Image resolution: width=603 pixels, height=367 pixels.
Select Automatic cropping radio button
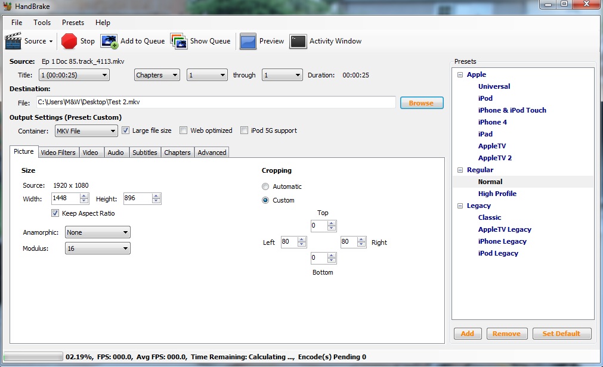(x=265, y=186)
